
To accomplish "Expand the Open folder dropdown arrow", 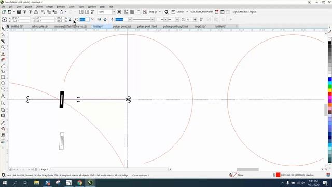I will [14, 12].
